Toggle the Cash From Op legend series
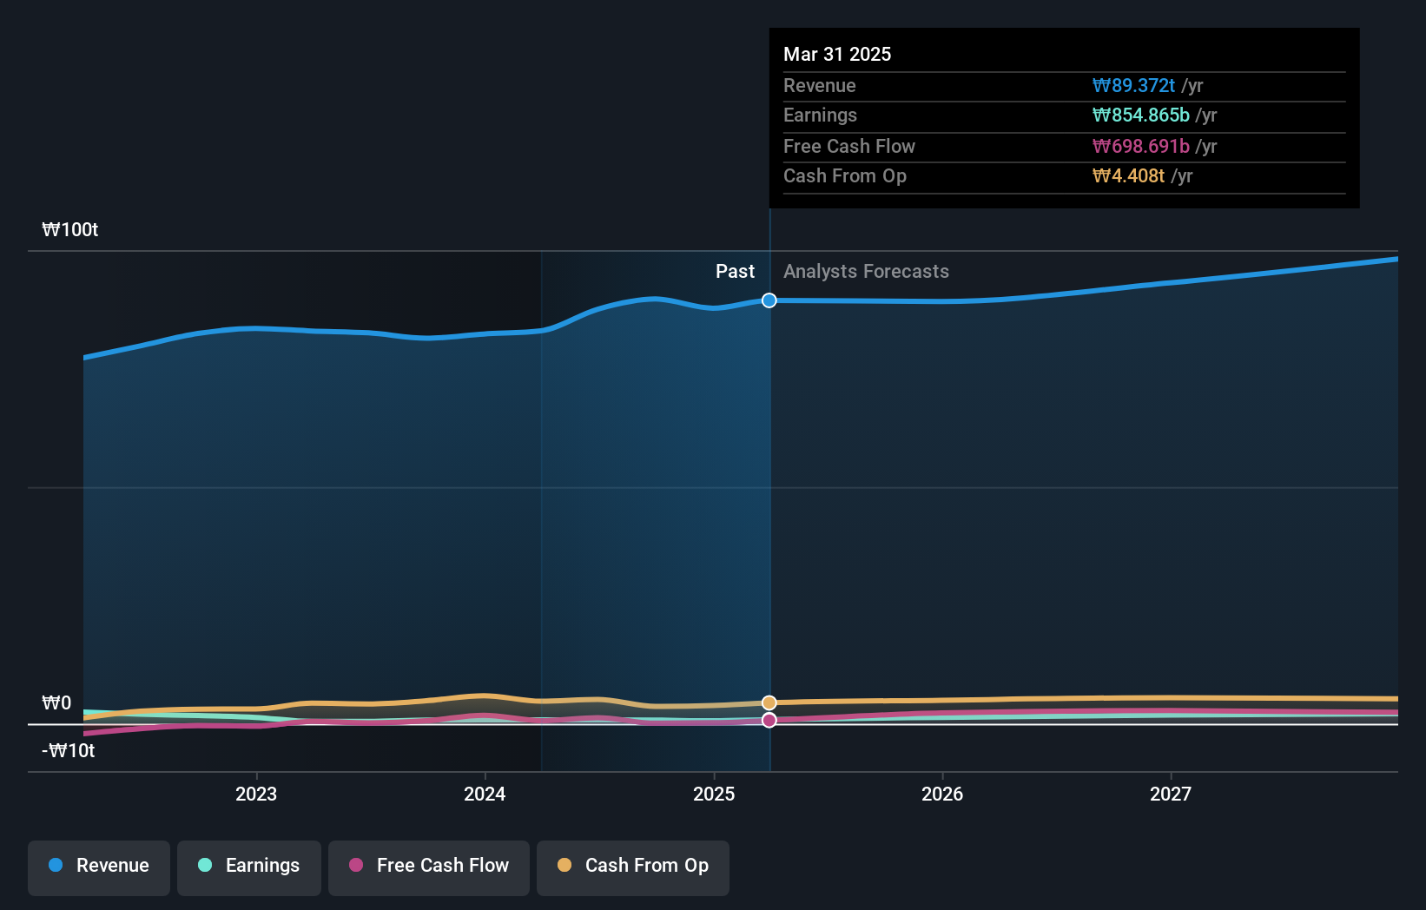1426x910 pixels. point(633,867)
